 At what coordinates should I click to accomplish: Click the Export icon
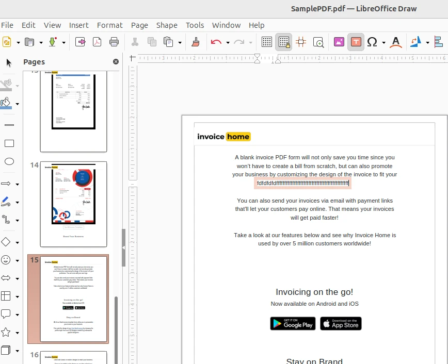click(81, 42)
